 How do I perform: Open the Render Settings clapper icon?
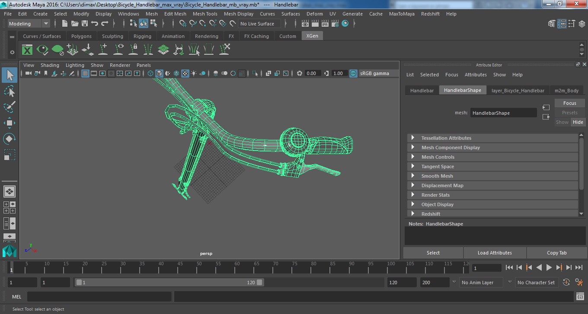click(x=335, y=24)
